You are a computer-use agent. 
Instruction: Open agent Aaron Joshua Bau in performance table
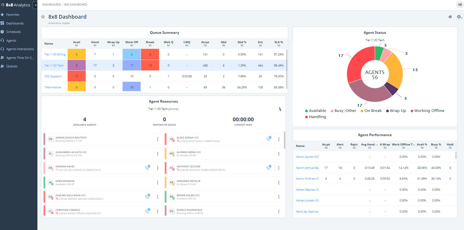(307, 168)
